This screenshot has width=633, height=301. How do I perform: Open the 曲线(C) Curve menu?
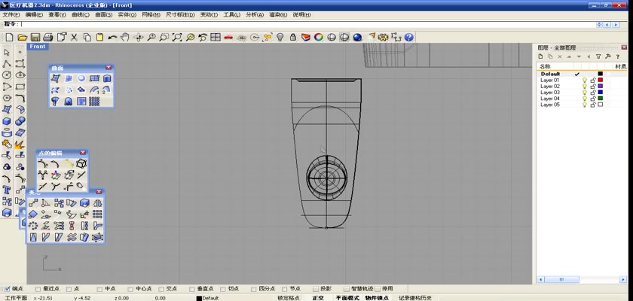(x=79, y=14)
